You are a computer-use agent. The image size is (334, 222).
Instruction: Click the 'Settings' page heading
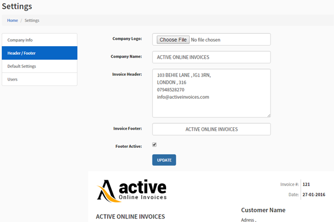(17, 6)
